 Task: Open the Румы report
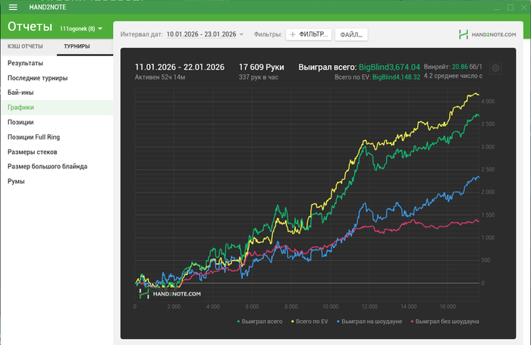pos(57,181)
